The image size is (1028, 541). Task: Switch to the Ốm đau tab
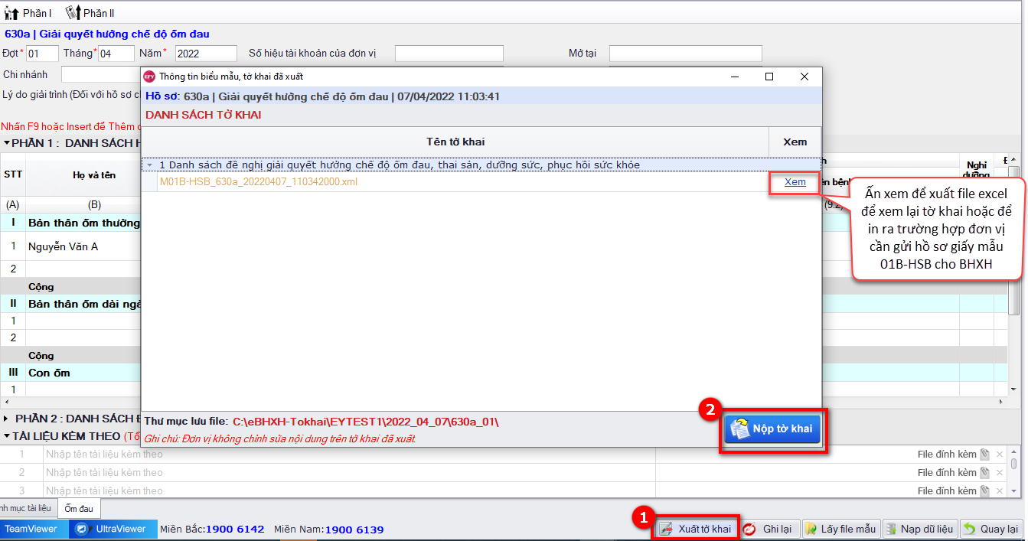(x=79, y=508)
